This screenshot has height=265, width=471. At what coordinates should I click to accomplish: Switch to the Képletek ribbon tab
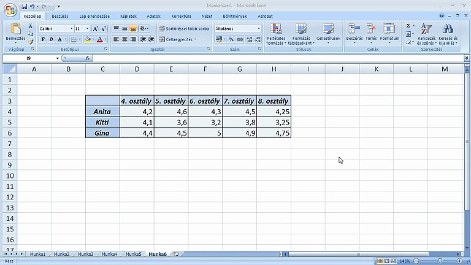[128, 17]
